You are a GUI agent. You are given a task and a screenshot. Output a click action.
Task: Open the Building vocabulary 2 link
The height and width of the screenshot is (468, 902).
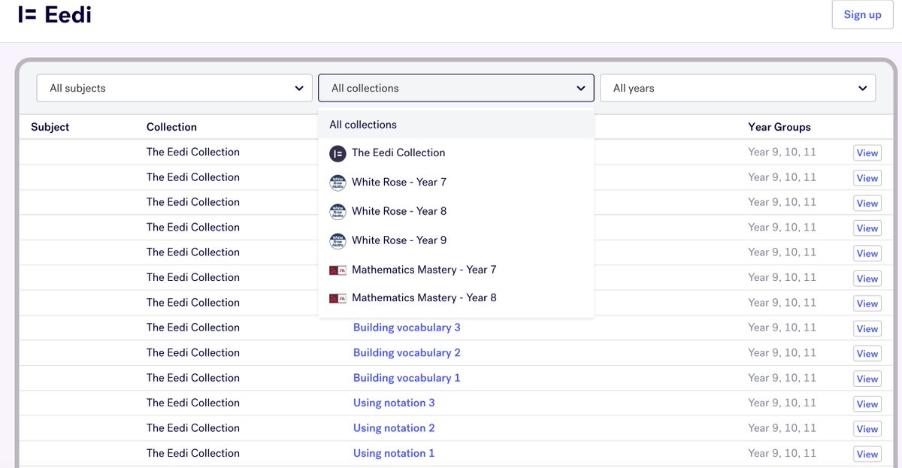coord(407,352)
